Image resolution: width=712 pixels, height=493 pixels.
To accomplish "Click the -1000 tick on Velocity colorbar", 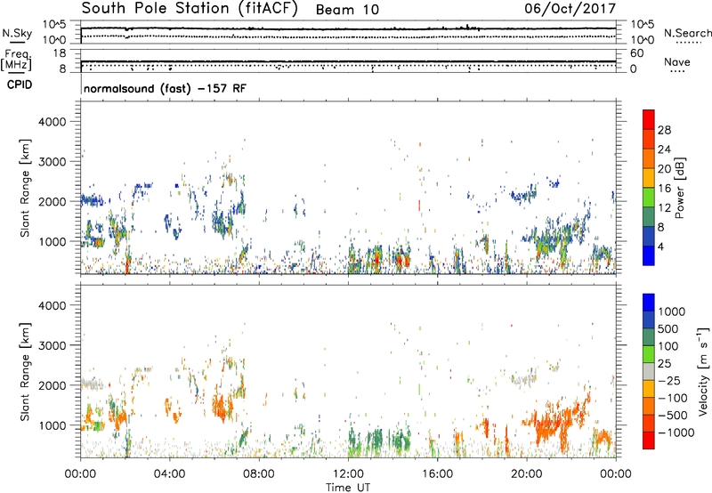I will 676,432.
